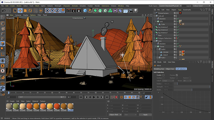This screenshot has width=214, height=120.
Task: Select Polygon Reduction.1 object row
Action: (x=165, y=38)
